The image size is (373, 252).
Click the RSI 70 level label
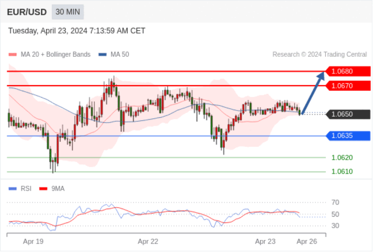point(335,203)
